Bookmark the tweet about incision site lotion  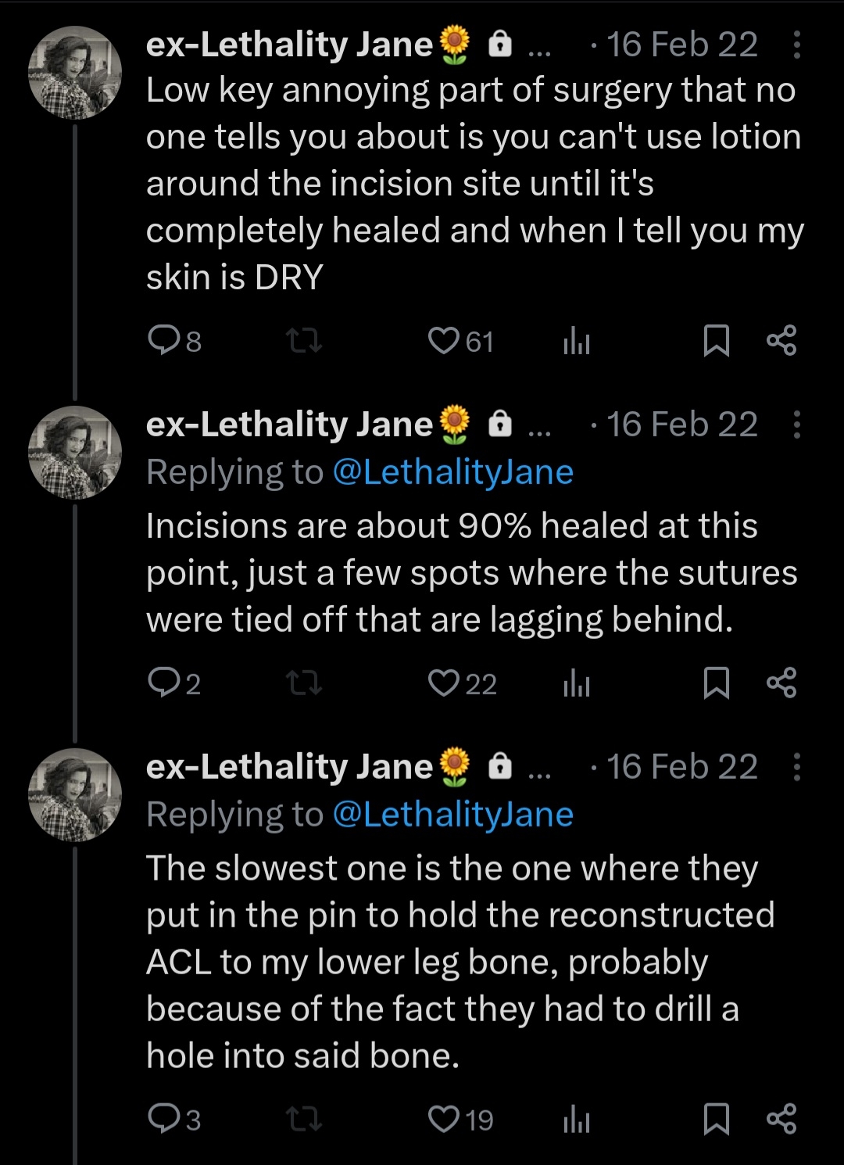[x=717, y=341]
